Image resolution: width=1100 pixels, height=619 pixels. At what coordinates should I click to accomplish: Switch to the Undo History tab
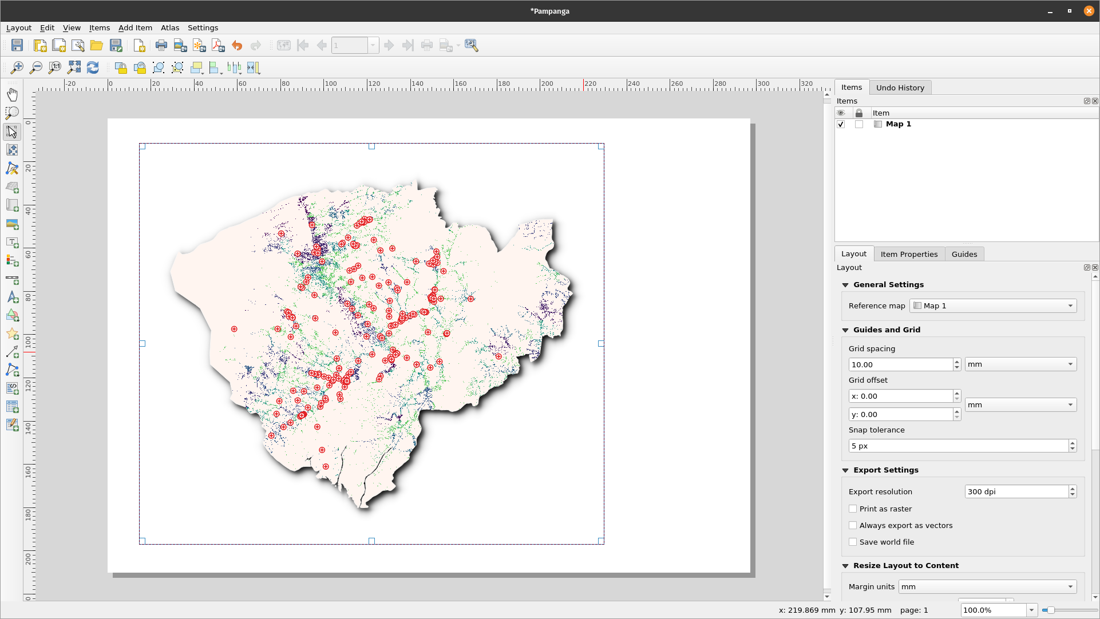click(x=900, y=88)
